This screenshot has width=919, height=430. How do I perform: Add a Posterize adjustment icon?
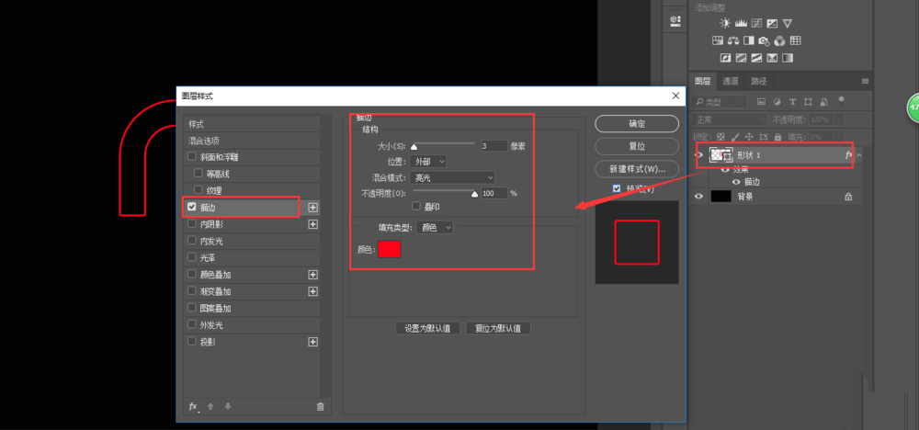[741, 57]
